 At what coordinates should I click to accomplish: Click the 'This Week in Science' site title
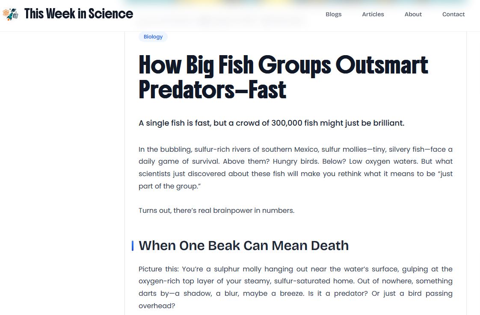[x=78, y=13]
